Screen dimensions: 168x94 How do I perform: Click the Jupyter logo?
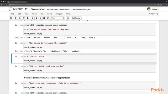point(16,9)
